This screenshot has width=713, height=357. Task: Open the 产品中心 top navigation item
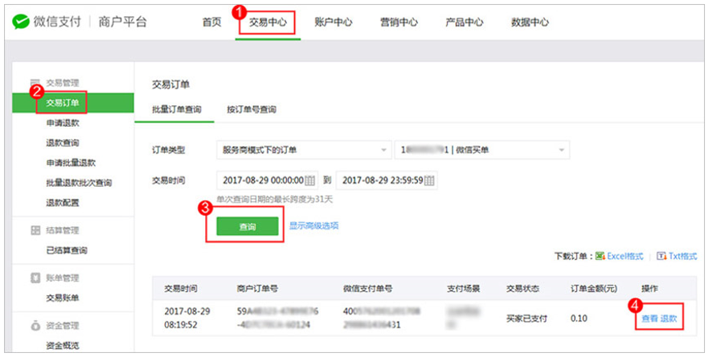tap(465, 22)
